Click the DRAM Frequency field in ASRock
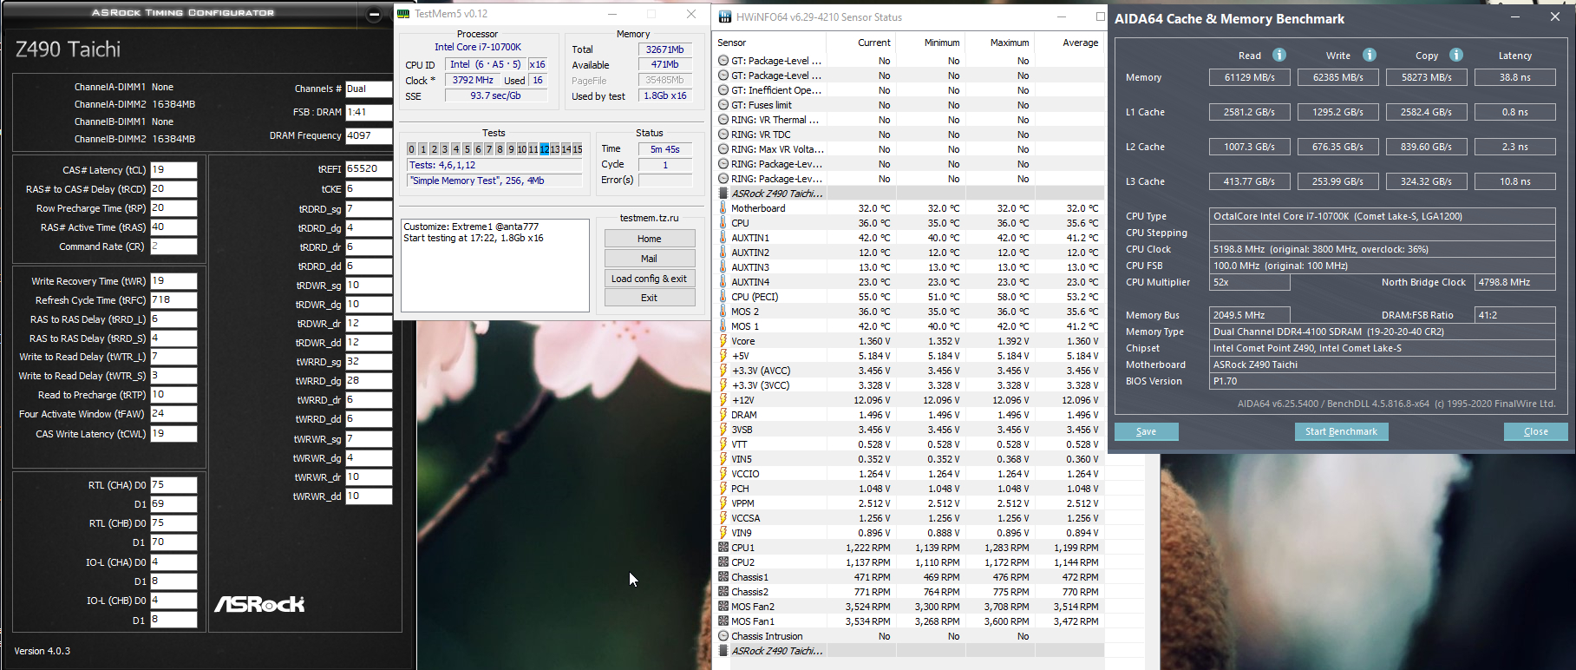Screen dimensions: 1576x670 (369, 135)
